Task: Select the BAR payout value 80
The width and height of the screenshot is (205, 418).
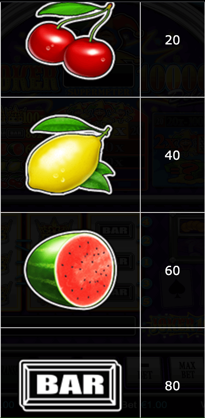Action: (172, 386)
